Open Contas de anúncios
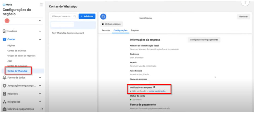The height and width of the screenshot is (113, 254). [x=17, y=51]
